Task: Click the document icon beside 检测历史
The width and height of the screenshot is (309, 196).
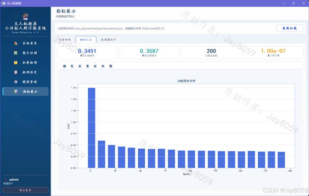Action: click(x=16, y=72)
